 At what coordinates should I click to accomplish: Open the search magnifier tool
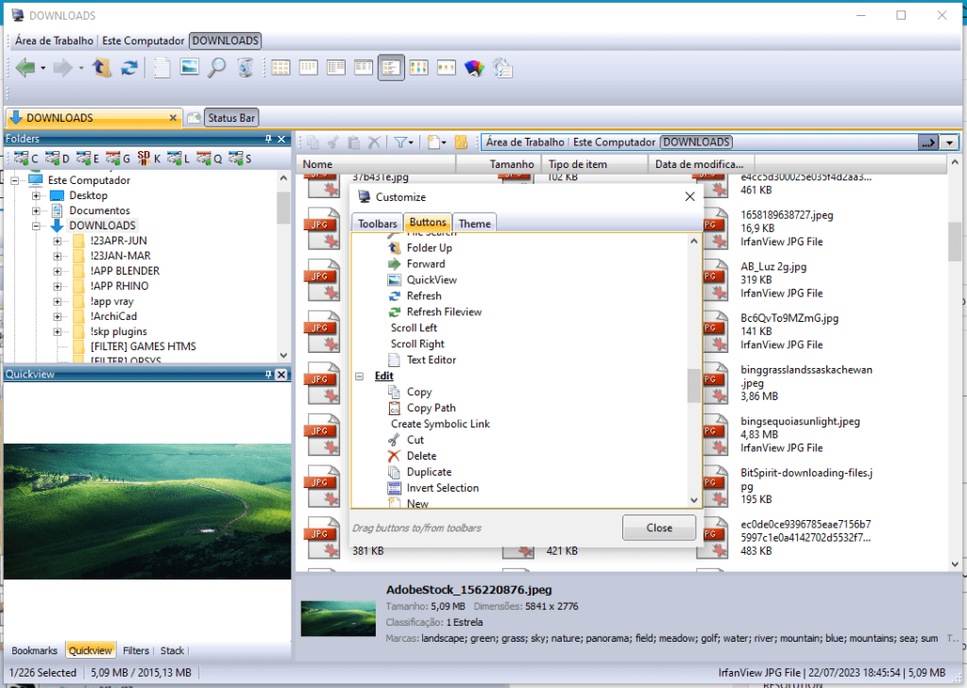(x=217, y=67)
